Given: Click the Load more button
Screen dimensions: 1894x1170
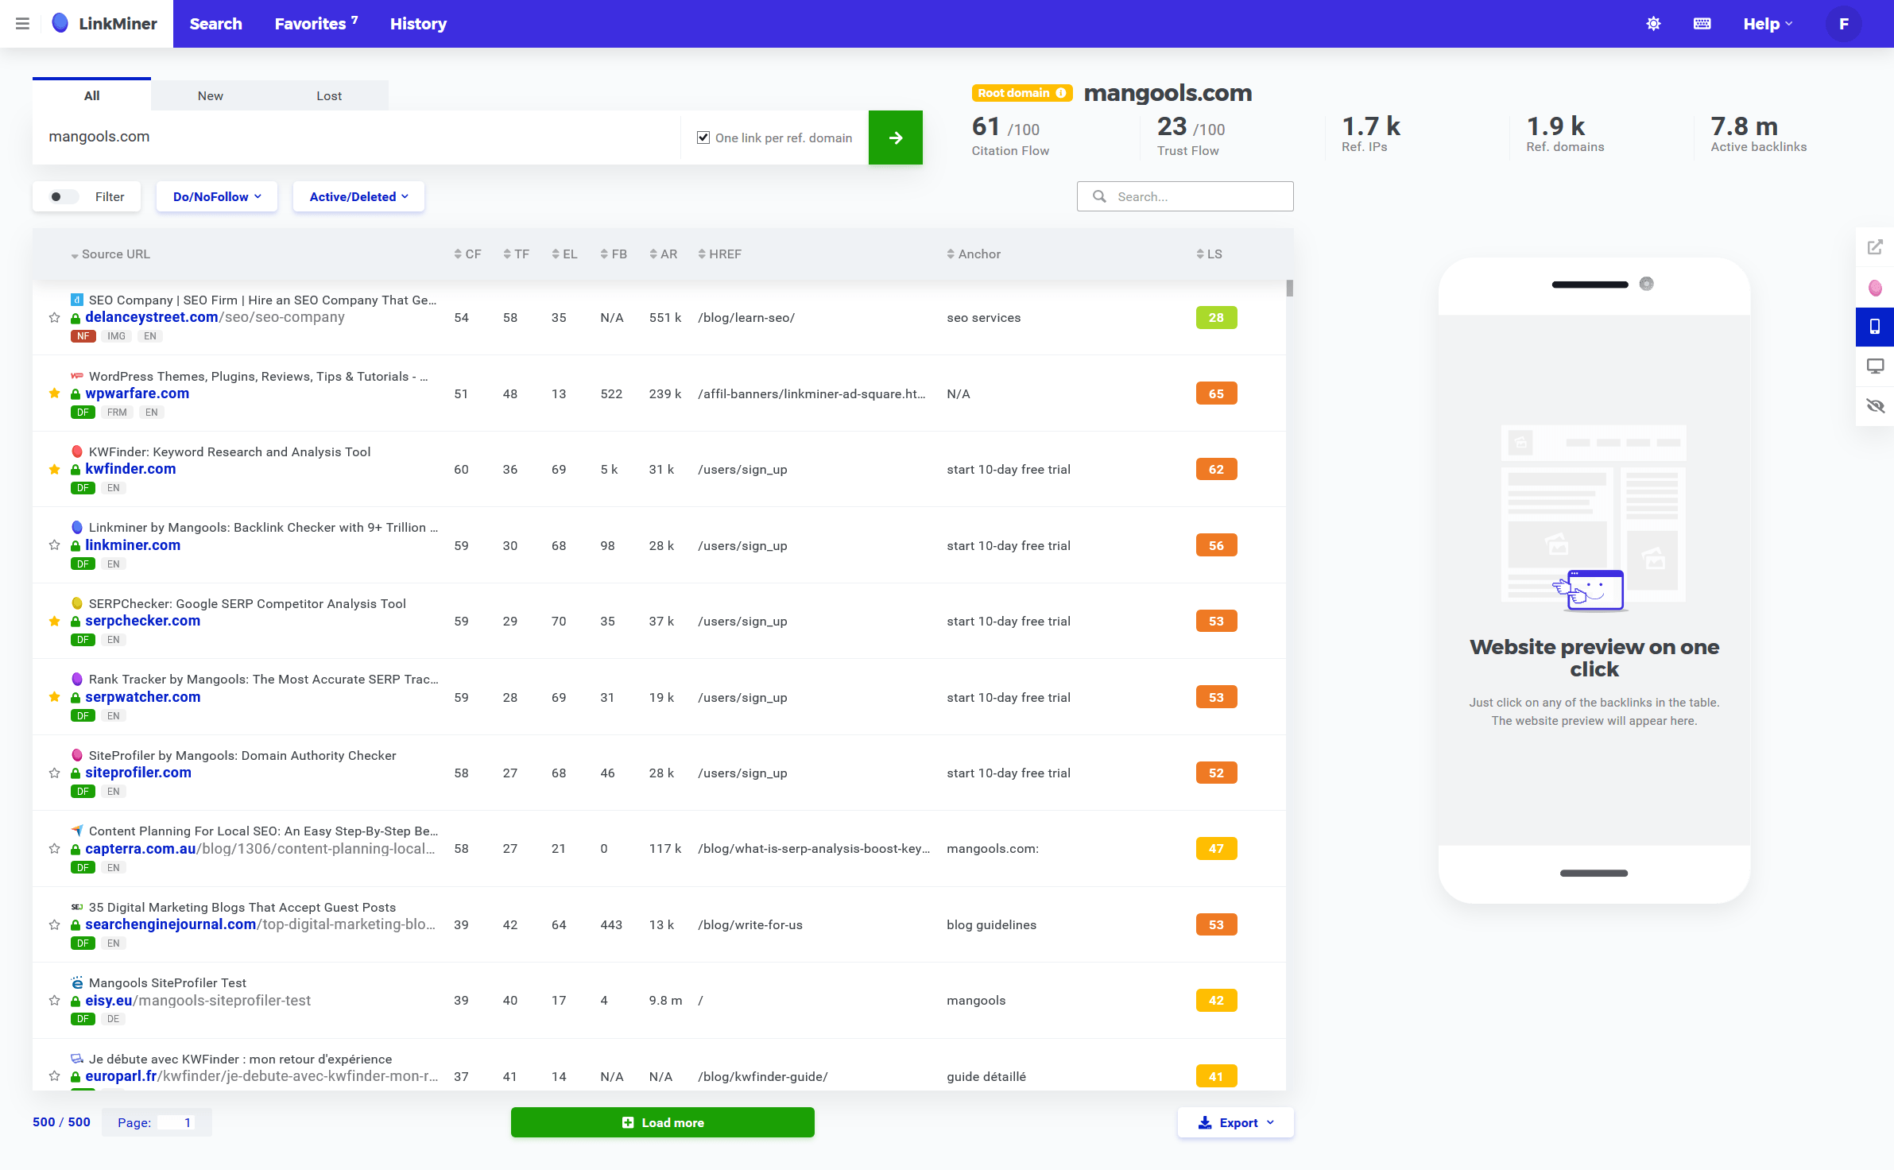Looking at the screenshot, I should tap(662, 1122).
